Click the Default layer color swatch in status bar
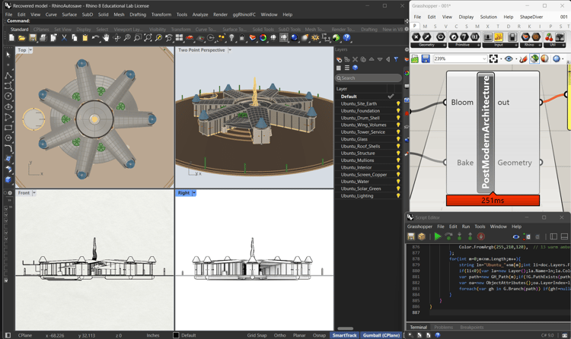571x339 pixels. click(x=176, y=335)
